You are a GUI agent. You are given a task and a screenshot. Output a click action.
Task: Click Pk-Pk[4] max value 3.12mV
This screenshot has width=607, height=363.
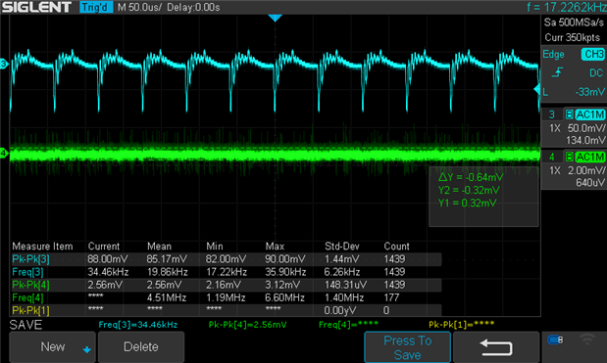pos(282,285)
